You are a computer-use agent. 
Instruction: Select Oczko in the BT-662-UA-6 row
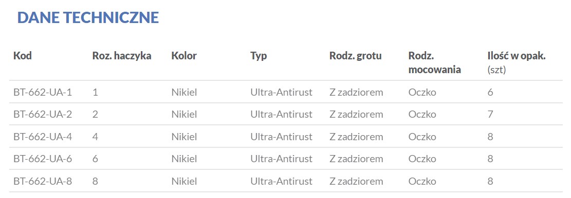(422, 159)
